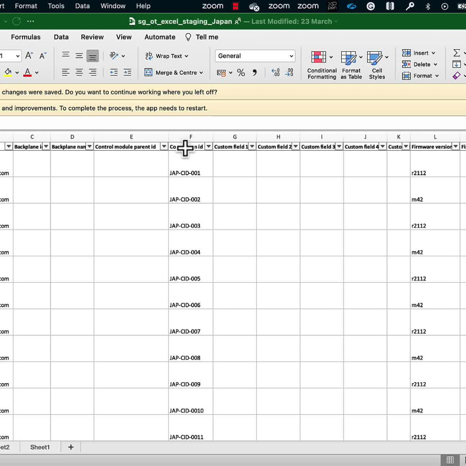
Task: Increase decimal places
Action: [275, 72]
